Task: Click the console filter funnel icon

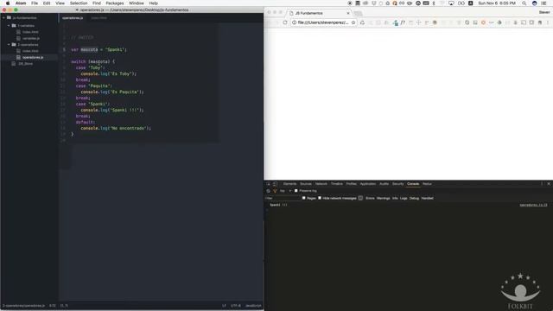Action: pyautogui.click(x=275, y=191)
